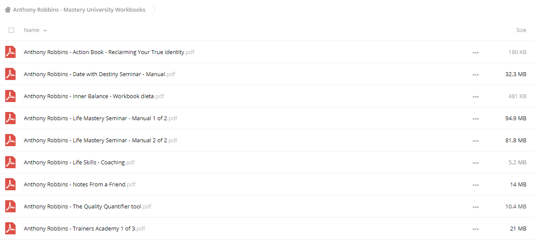Open more options for Inner Balance Workbook
This screenshot has width=535, height=240.
[476, 97]
